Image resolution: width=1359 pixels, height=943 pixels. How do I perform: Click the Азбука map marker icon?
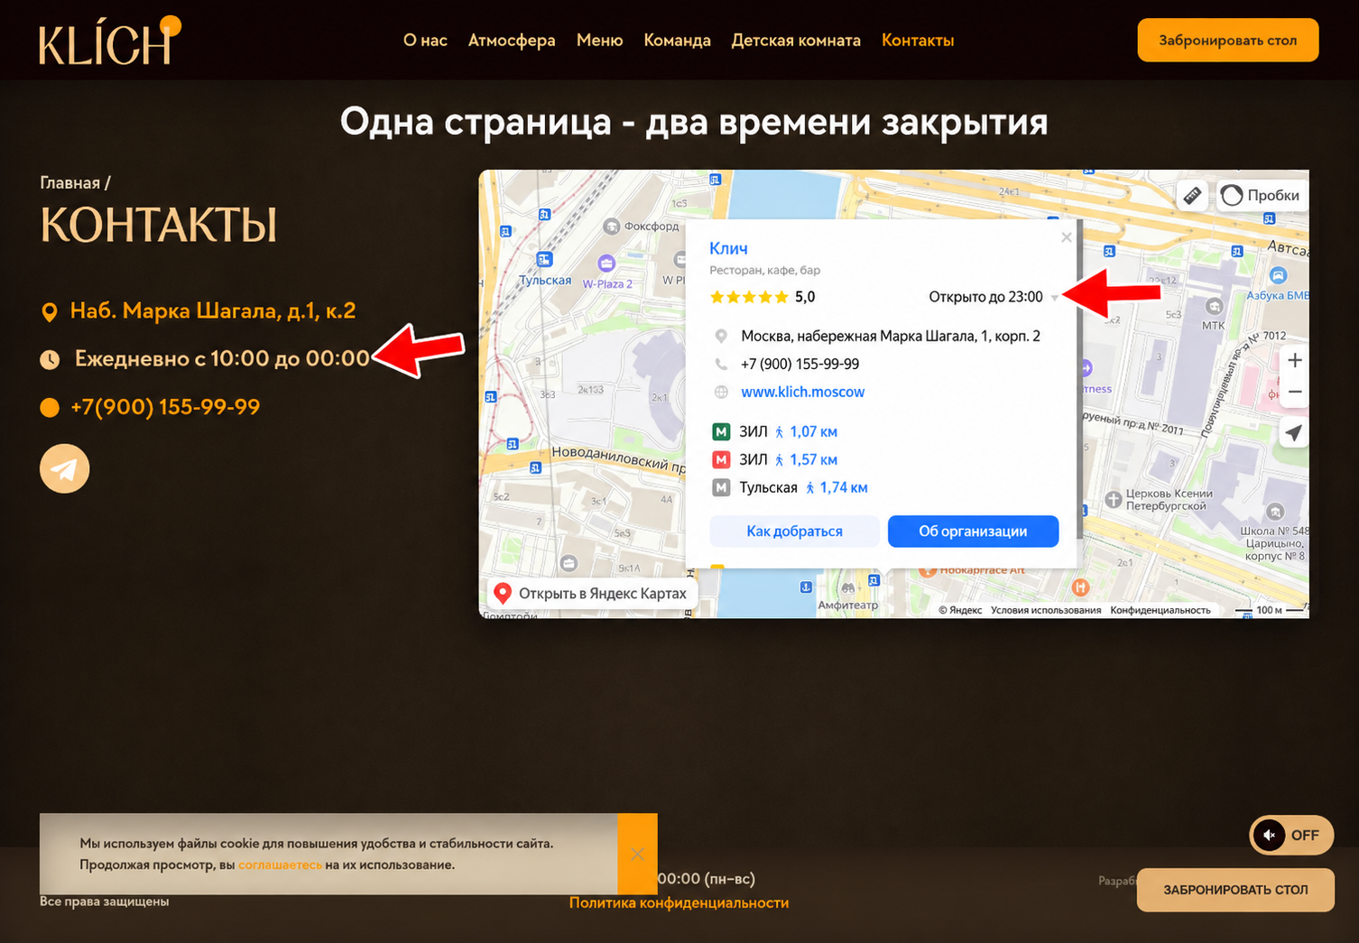(x=1278, y=275)
